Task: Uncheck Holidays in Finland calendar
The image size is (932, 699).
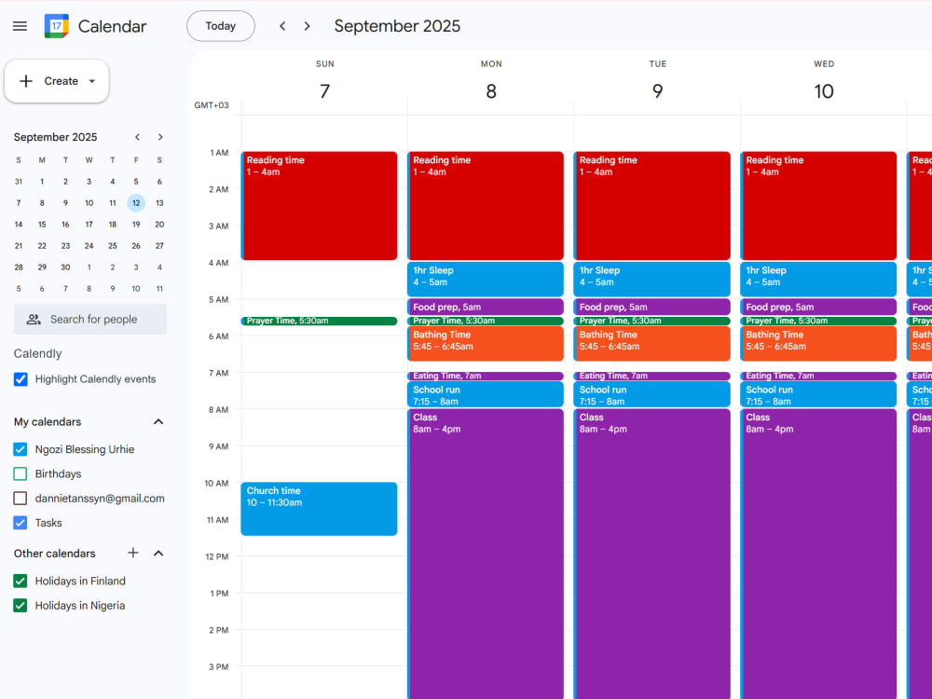Action: pos(21,581)
